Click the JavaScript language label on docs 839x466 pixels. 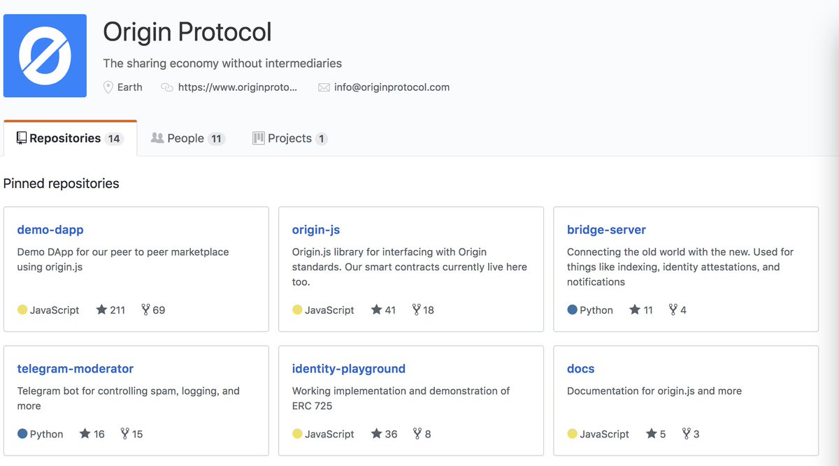point(605,435)
